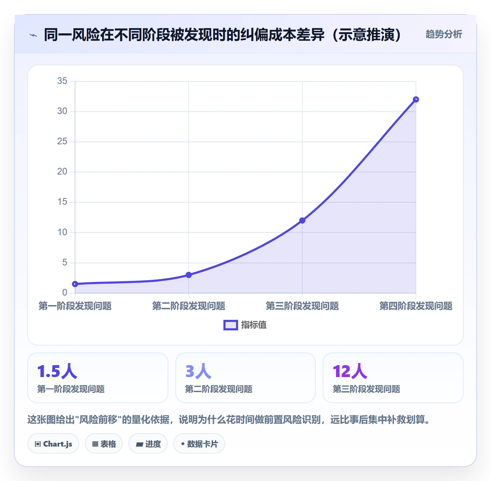Screen dimensions: 491x481
Task: Select the 第二阶段发现问题 data point on the line
Action: coord(189,275)
